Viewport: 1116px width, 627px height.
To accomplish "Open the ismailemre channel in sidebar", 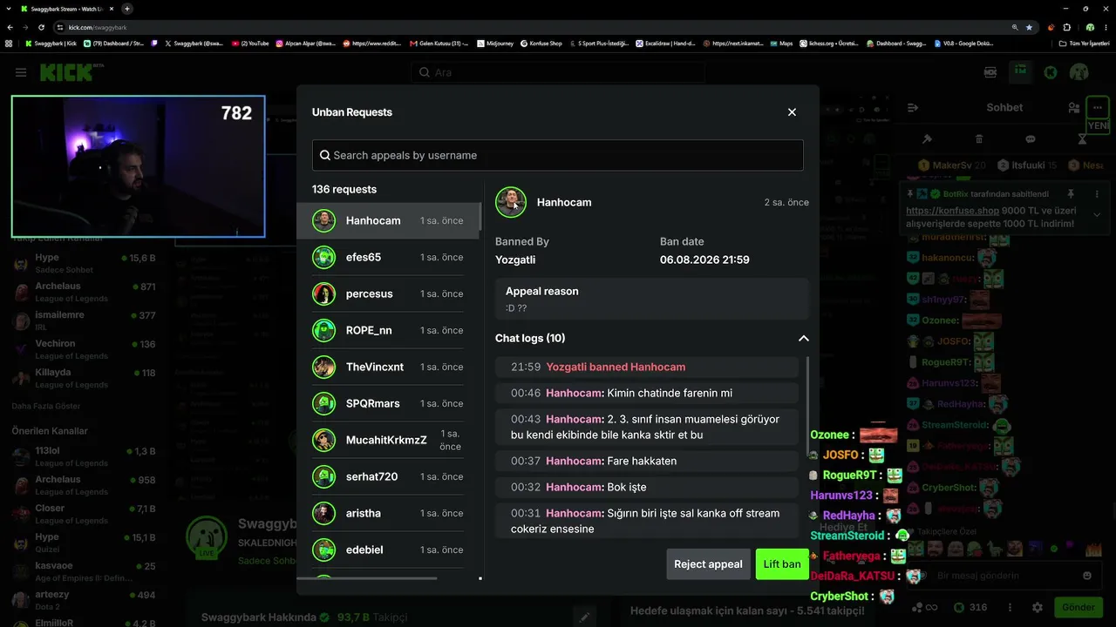I will click(84, 320).
